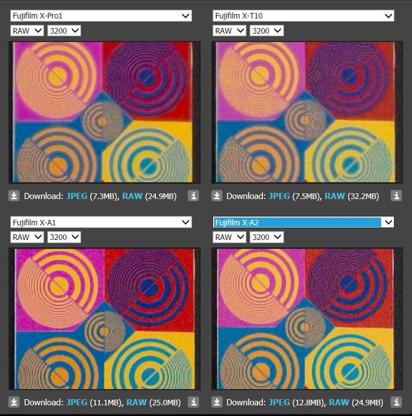Open info icon for Fujifilm X-Pro1
Screen dimensions: 412x416
[193, 196]
